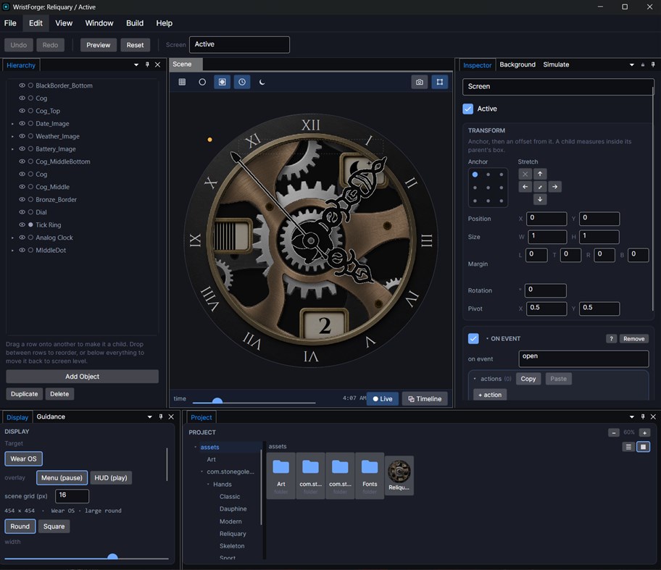This screenshot has height=570, width=661.
Task: Open the Inspector panel dropdown arrow
Action: (631, 65)
